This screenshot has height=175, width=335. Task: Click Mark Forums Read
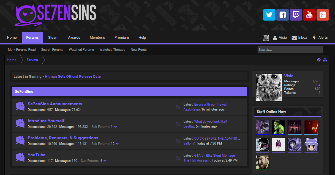click(22, 50)
